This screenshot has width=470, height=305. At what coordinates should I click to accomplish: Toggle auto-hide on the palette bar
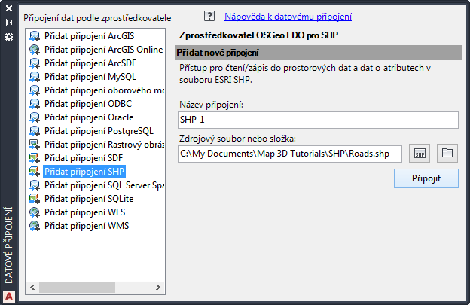(x=9, y=23)
